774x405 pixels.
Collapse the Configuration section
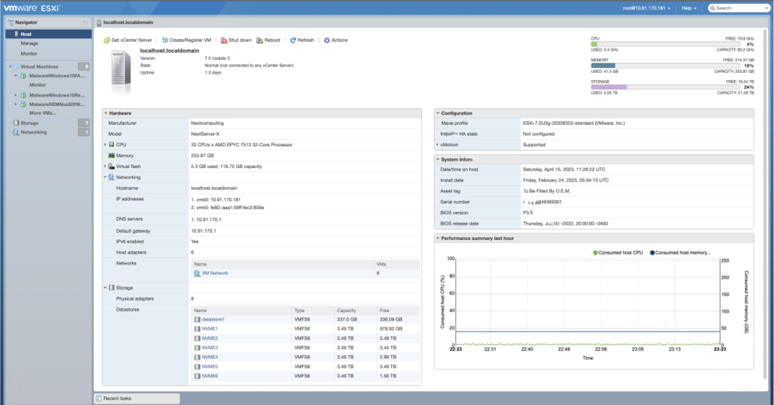[438, 113]
